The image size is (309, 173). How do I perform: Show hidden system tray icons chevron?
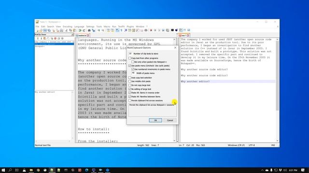pos(262,170)
